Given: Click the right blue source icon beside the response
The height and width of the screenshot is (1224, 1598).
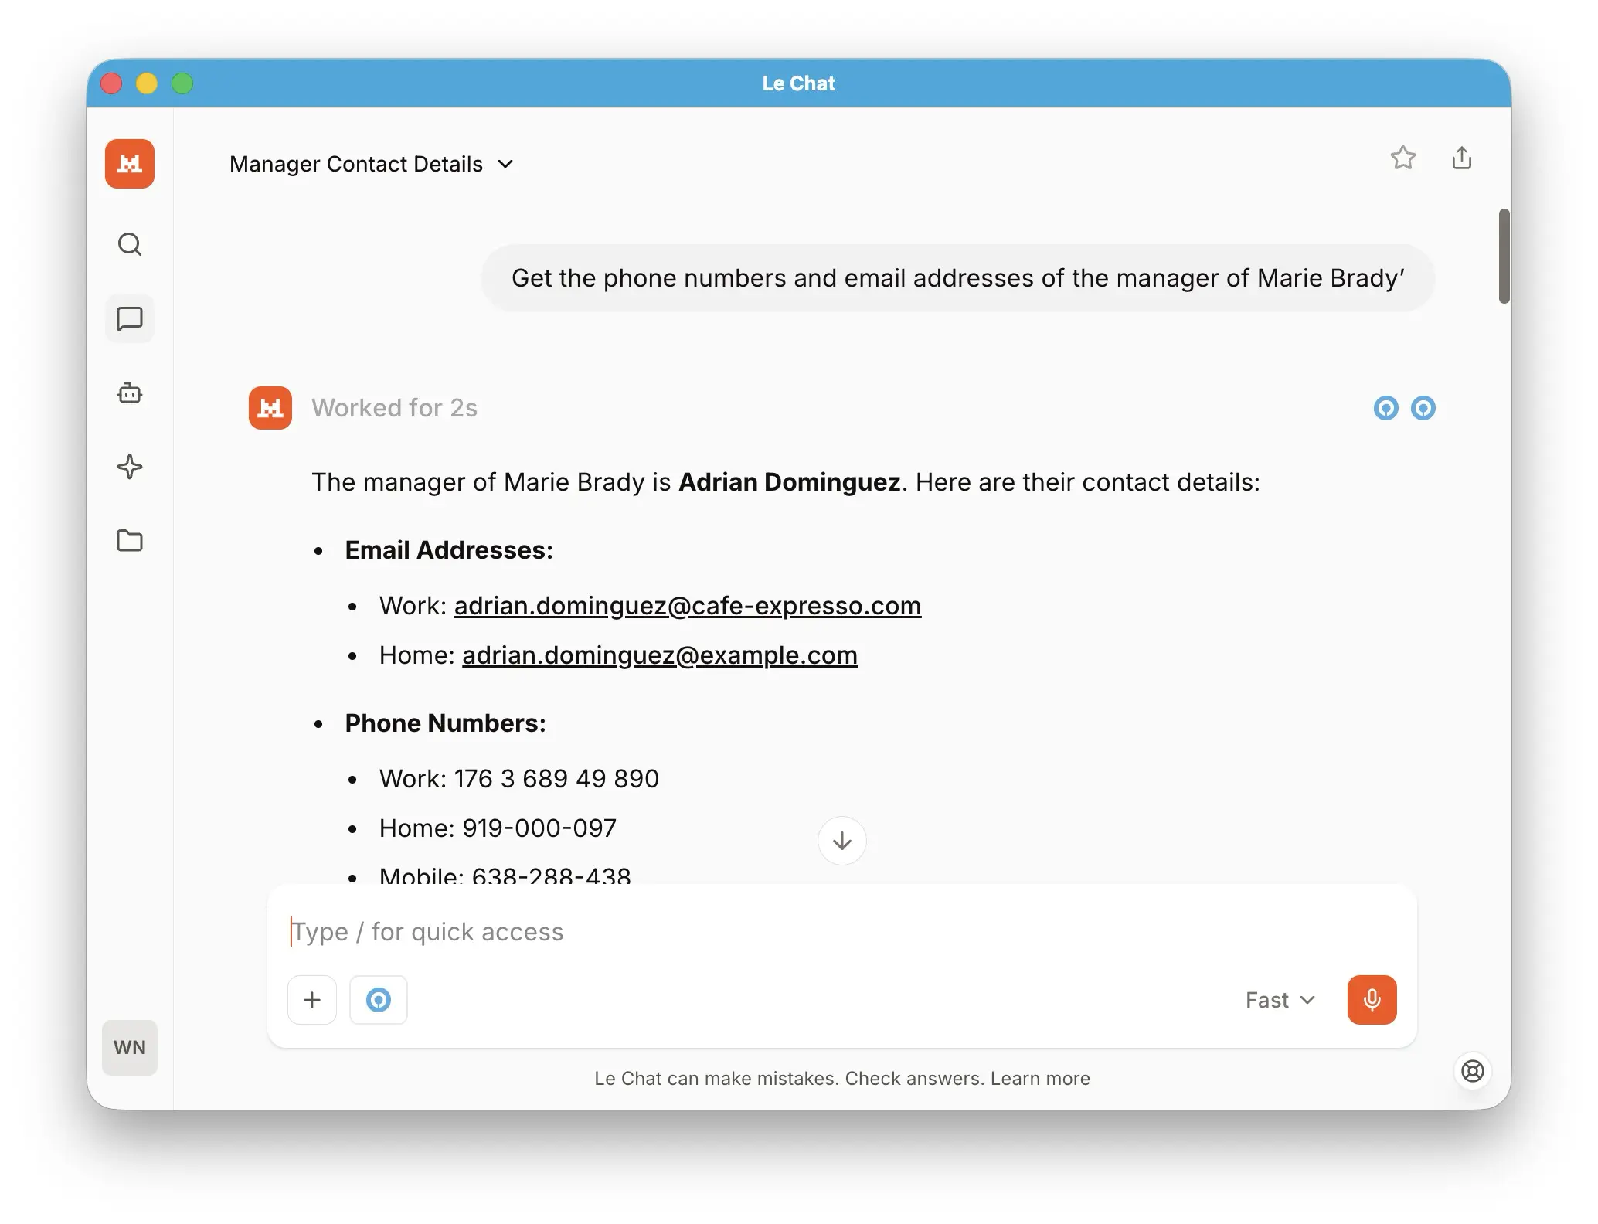Looking at the screenshot, I should (1424, 408).
